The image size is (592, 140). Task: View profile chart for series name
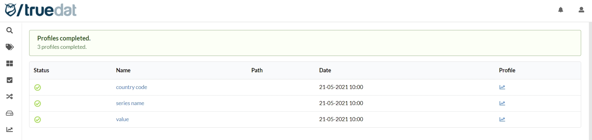pyautogui.click(x=502, y=103)
